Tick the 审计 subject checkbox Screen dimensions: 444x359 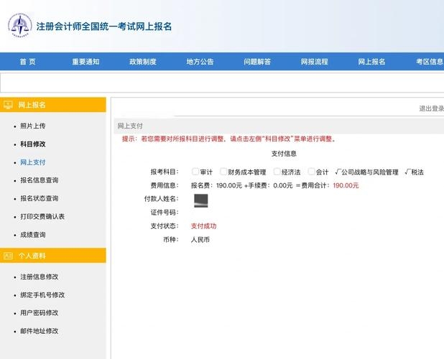pos(195,172)
